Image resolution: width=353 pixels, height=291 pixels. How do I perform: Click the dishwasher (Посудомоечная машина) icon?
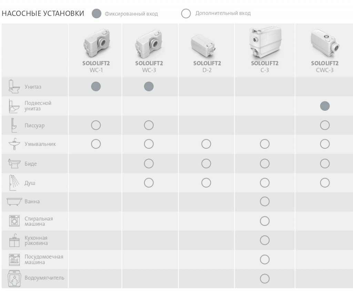click(x=14, y=260)
